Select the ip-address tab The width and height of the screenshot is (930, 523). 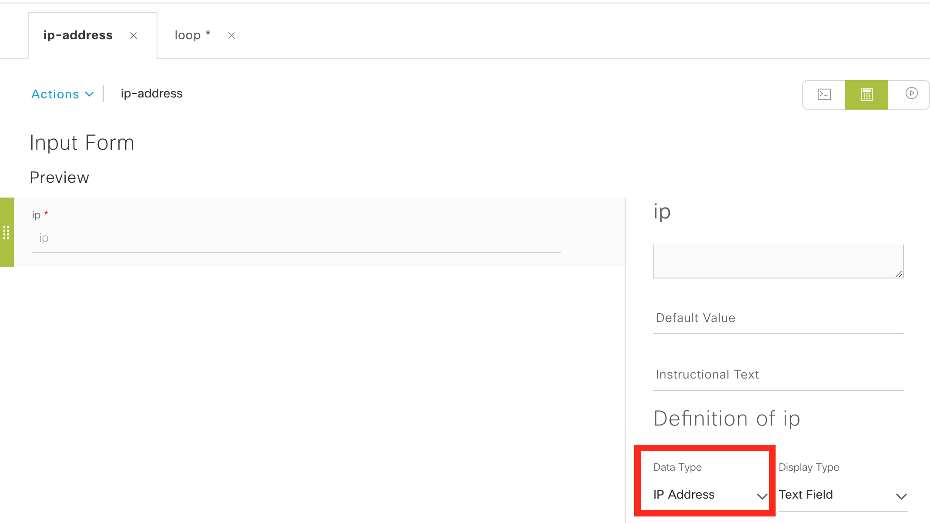coord(78,35)
